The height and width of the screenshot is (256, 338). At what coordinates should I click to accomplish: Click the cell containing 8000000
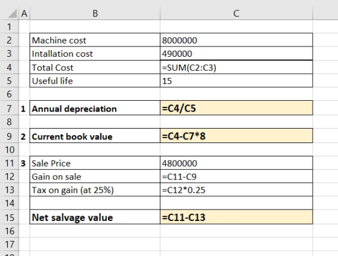(x=236, y=40)
